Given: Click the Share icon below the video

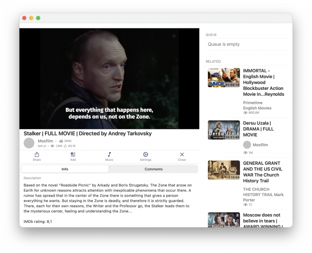Looking at the screenshot, I should 37,154.
